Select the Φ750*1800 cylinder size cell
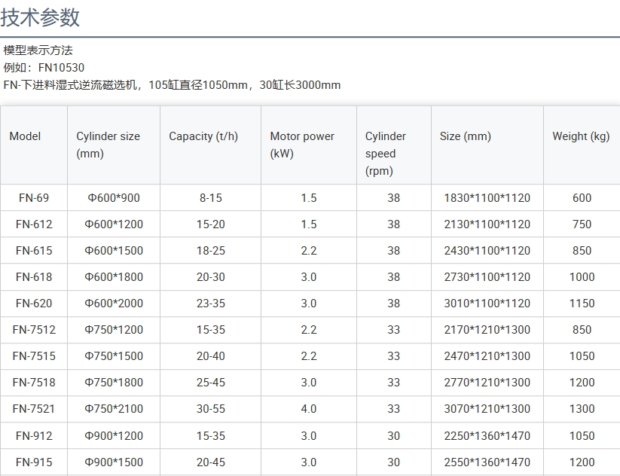This screenshot has width=620, height=476. coord(114,383)
